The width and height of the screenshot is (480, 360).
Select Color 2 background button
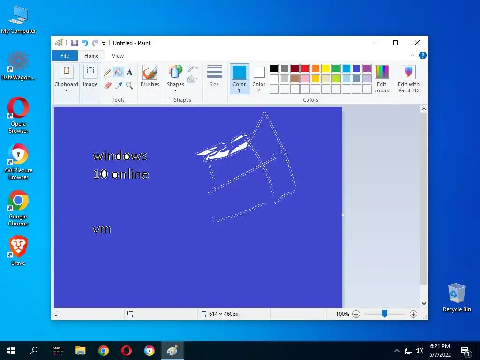click(259, 79)
